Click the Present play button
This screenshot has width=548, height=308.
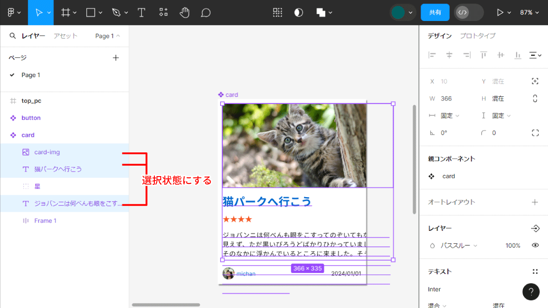click(x=500, y=12)
